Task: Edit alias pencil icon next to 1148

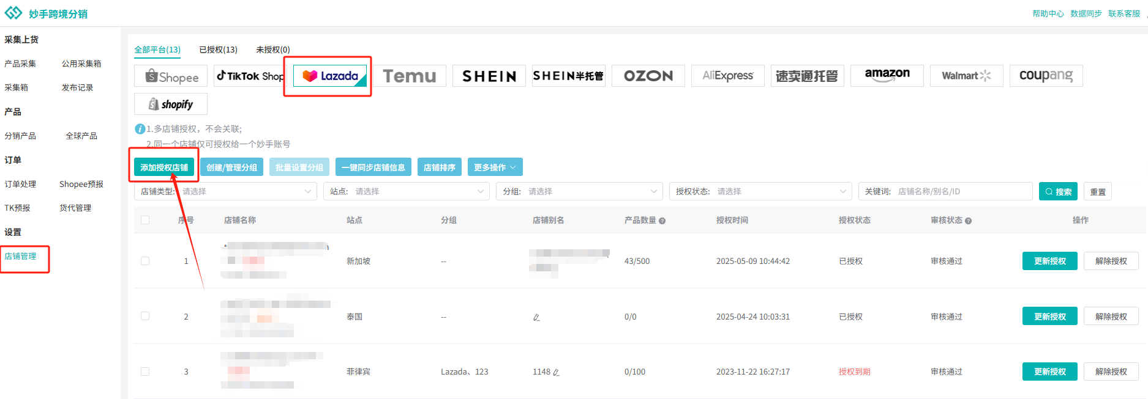Action: click(x=556, y=372)
